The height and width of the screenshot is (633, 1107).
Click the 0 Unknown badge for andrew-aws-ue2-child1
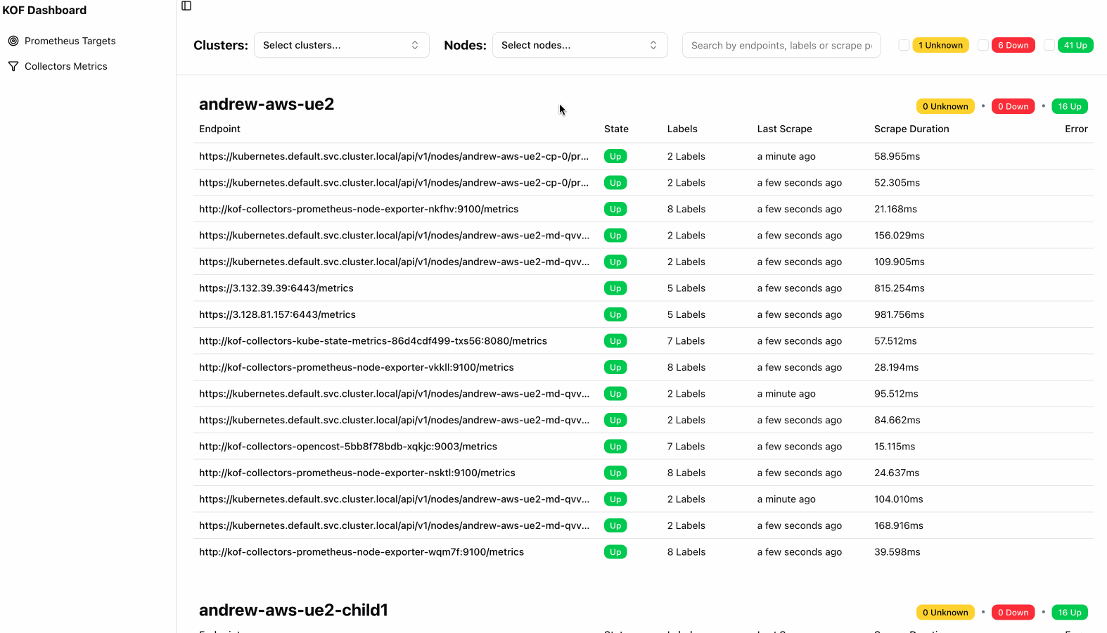coord(945,613)
